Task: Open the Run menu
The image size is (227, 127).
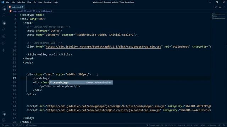Action: [x=40, y=2]
